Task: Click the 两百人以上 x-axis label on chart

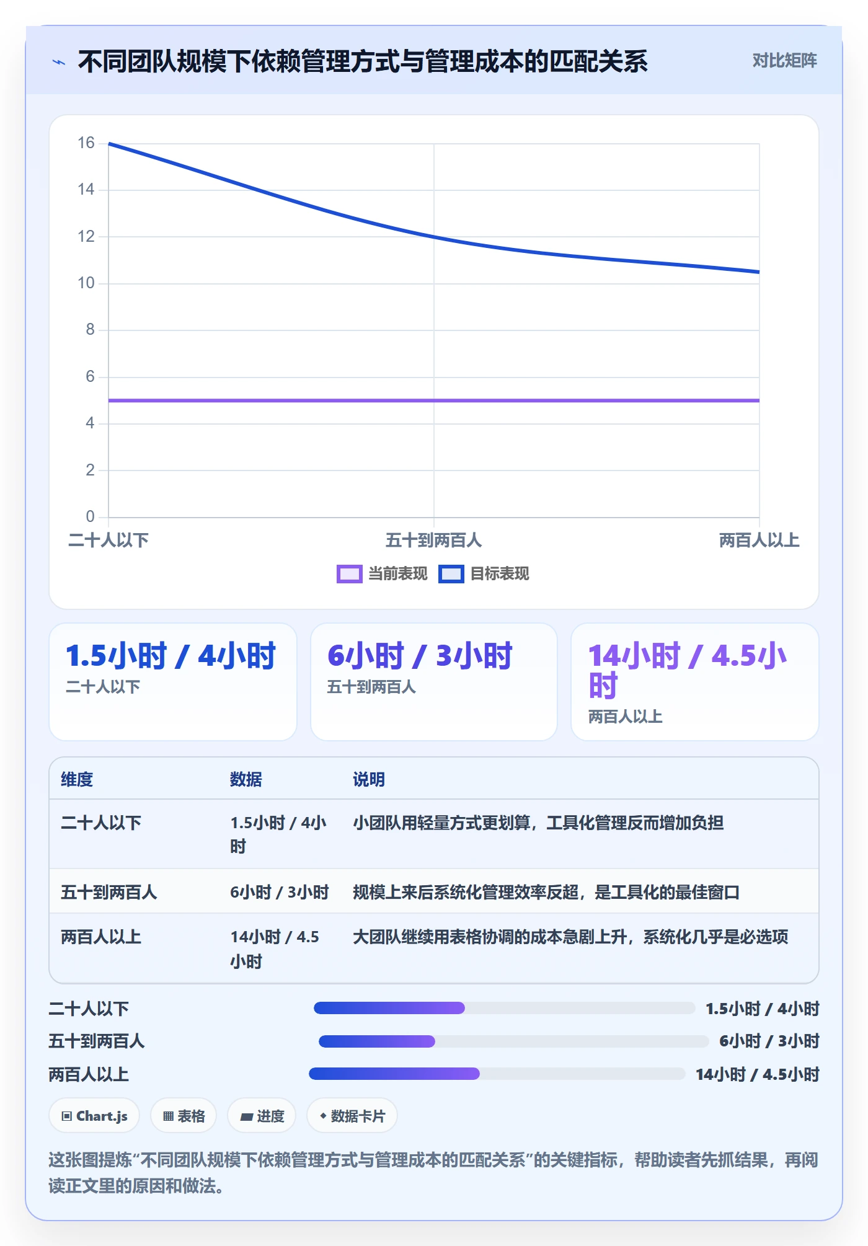Action: (759, 541)
